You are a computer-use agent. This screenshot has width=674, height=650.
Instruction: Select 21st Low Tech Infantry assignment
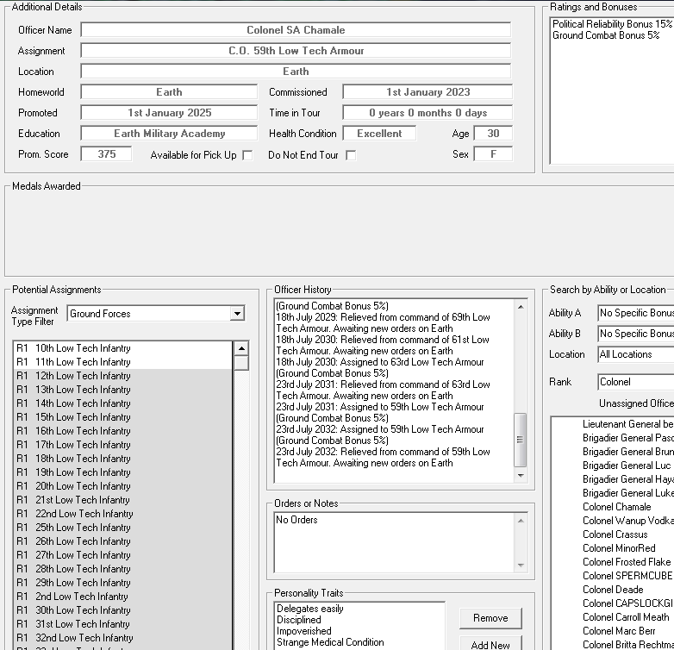[x=123, y=500]
